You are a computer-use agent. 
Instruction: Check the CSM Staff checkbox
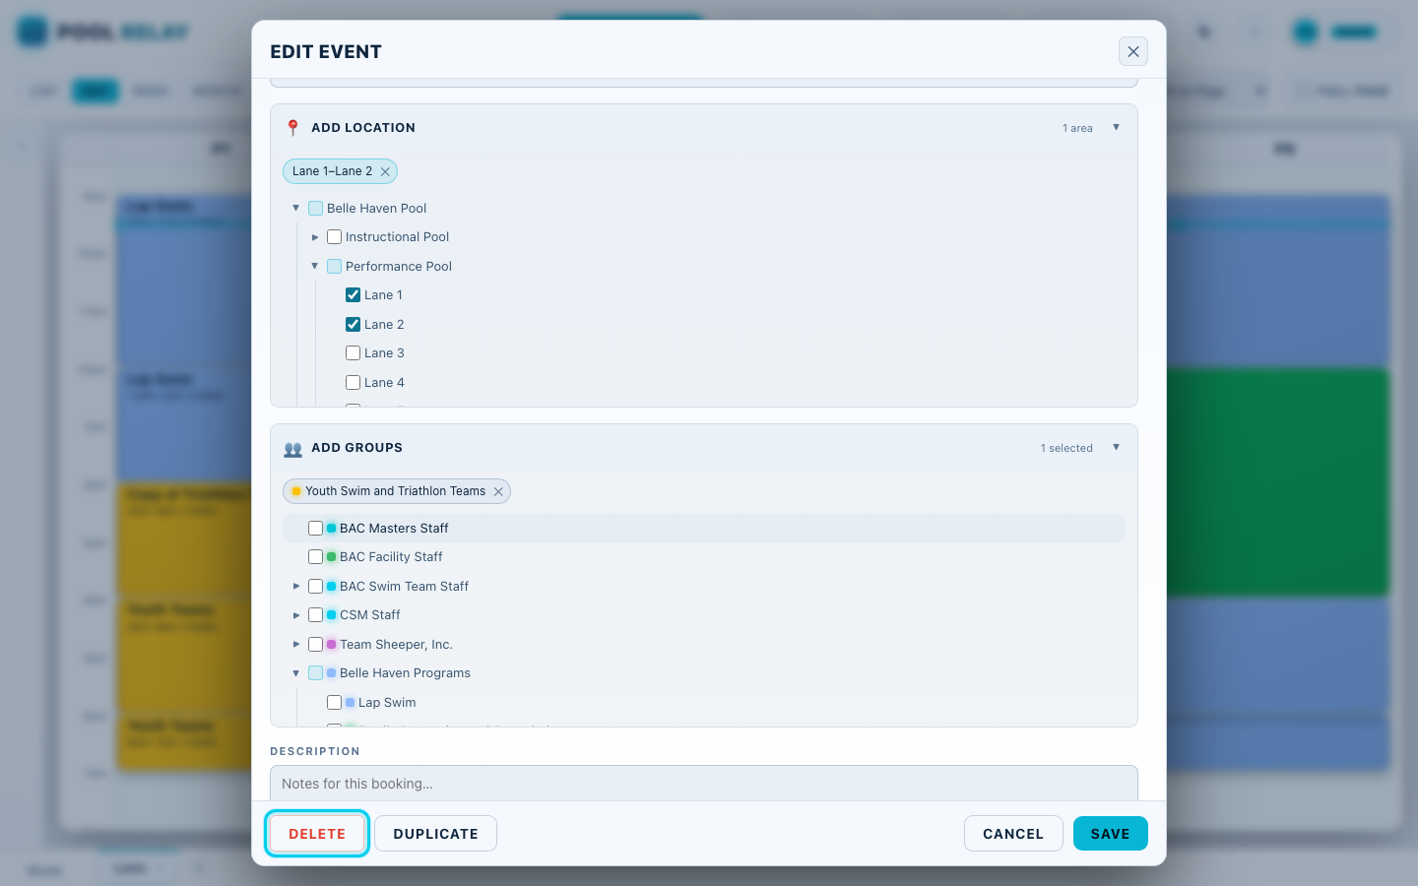pos(316,615)
